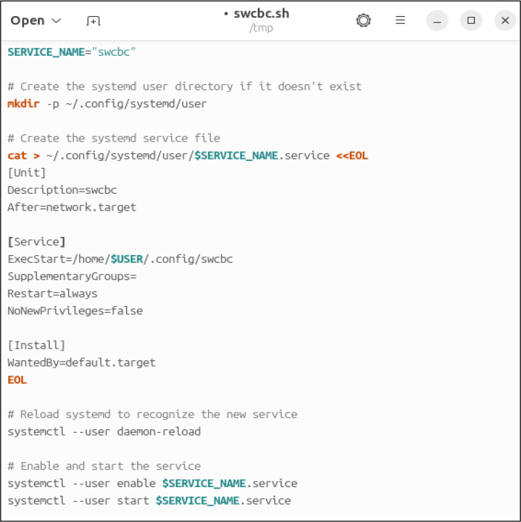Create a new document with the new-tab icon

[x=93, y=21]
